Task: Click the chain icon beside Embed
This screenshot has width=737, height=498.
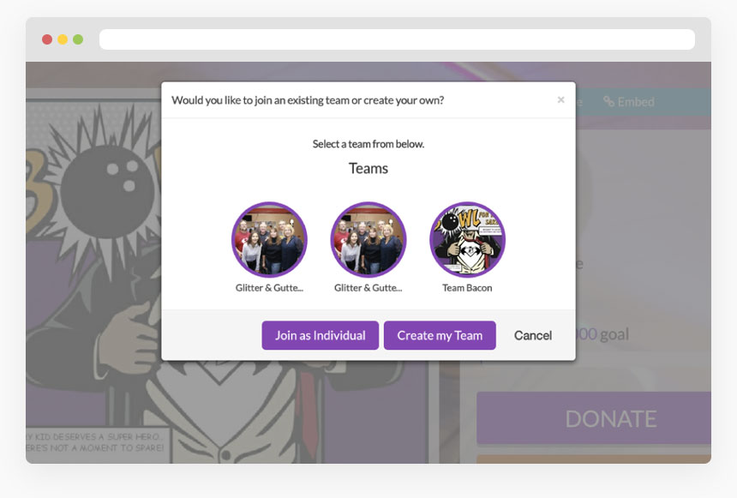Action: pyautogui.click(x=608, y=102)
